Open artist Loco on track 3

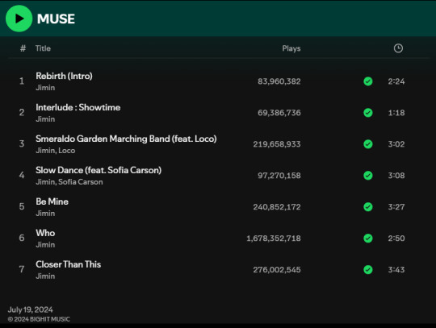[67, 151]
